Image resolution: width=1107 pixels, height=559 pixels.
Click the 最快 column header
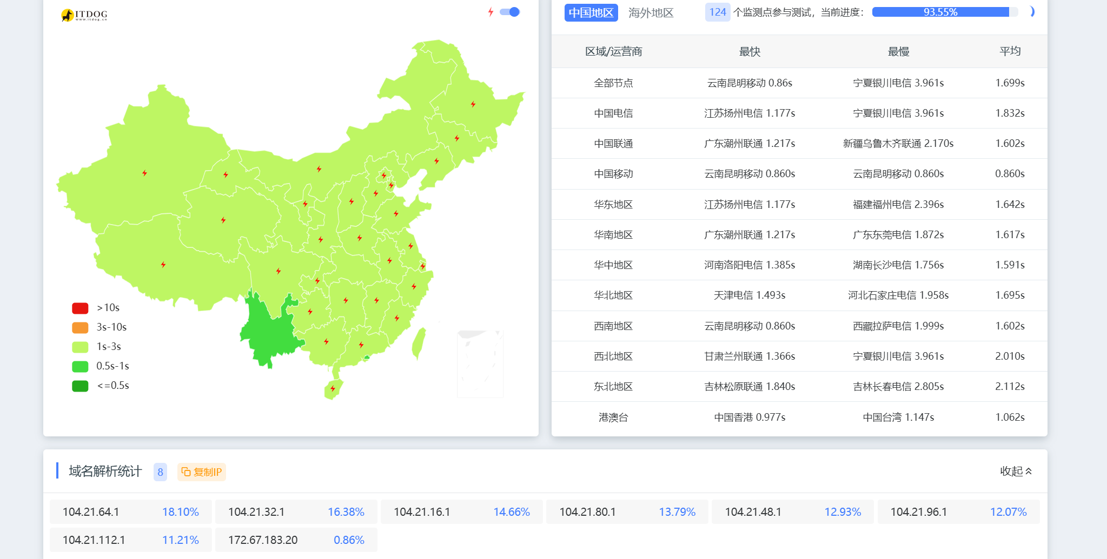click(x=750, y=51)
